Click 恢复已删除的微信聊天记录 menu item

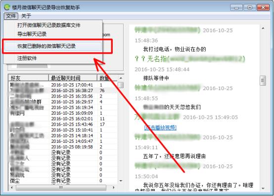53,46
